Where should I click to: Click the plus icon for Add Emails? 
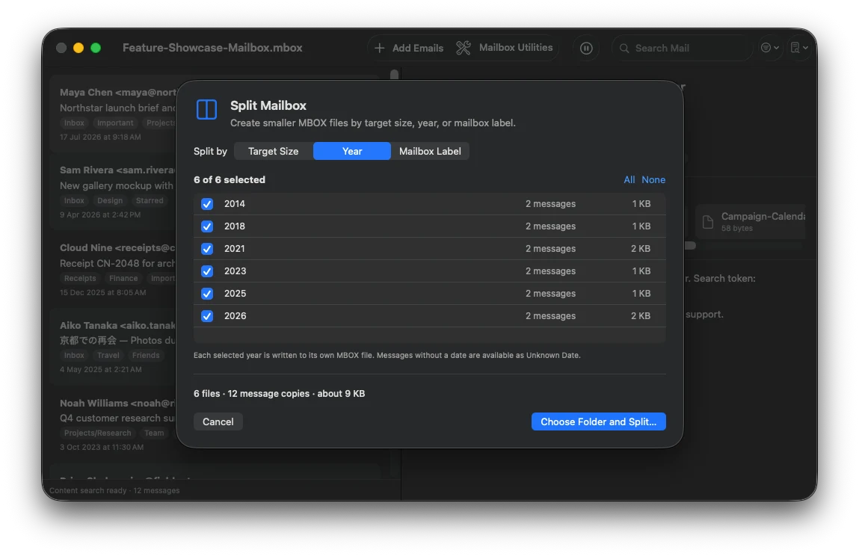(x=379, y=49)
